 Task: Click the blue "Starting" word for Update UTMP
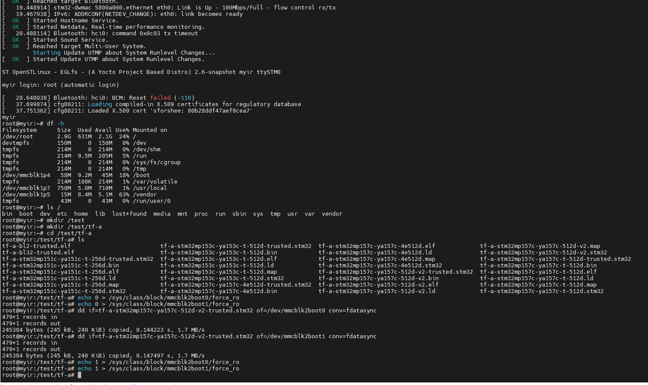click(x=47, y=53)
